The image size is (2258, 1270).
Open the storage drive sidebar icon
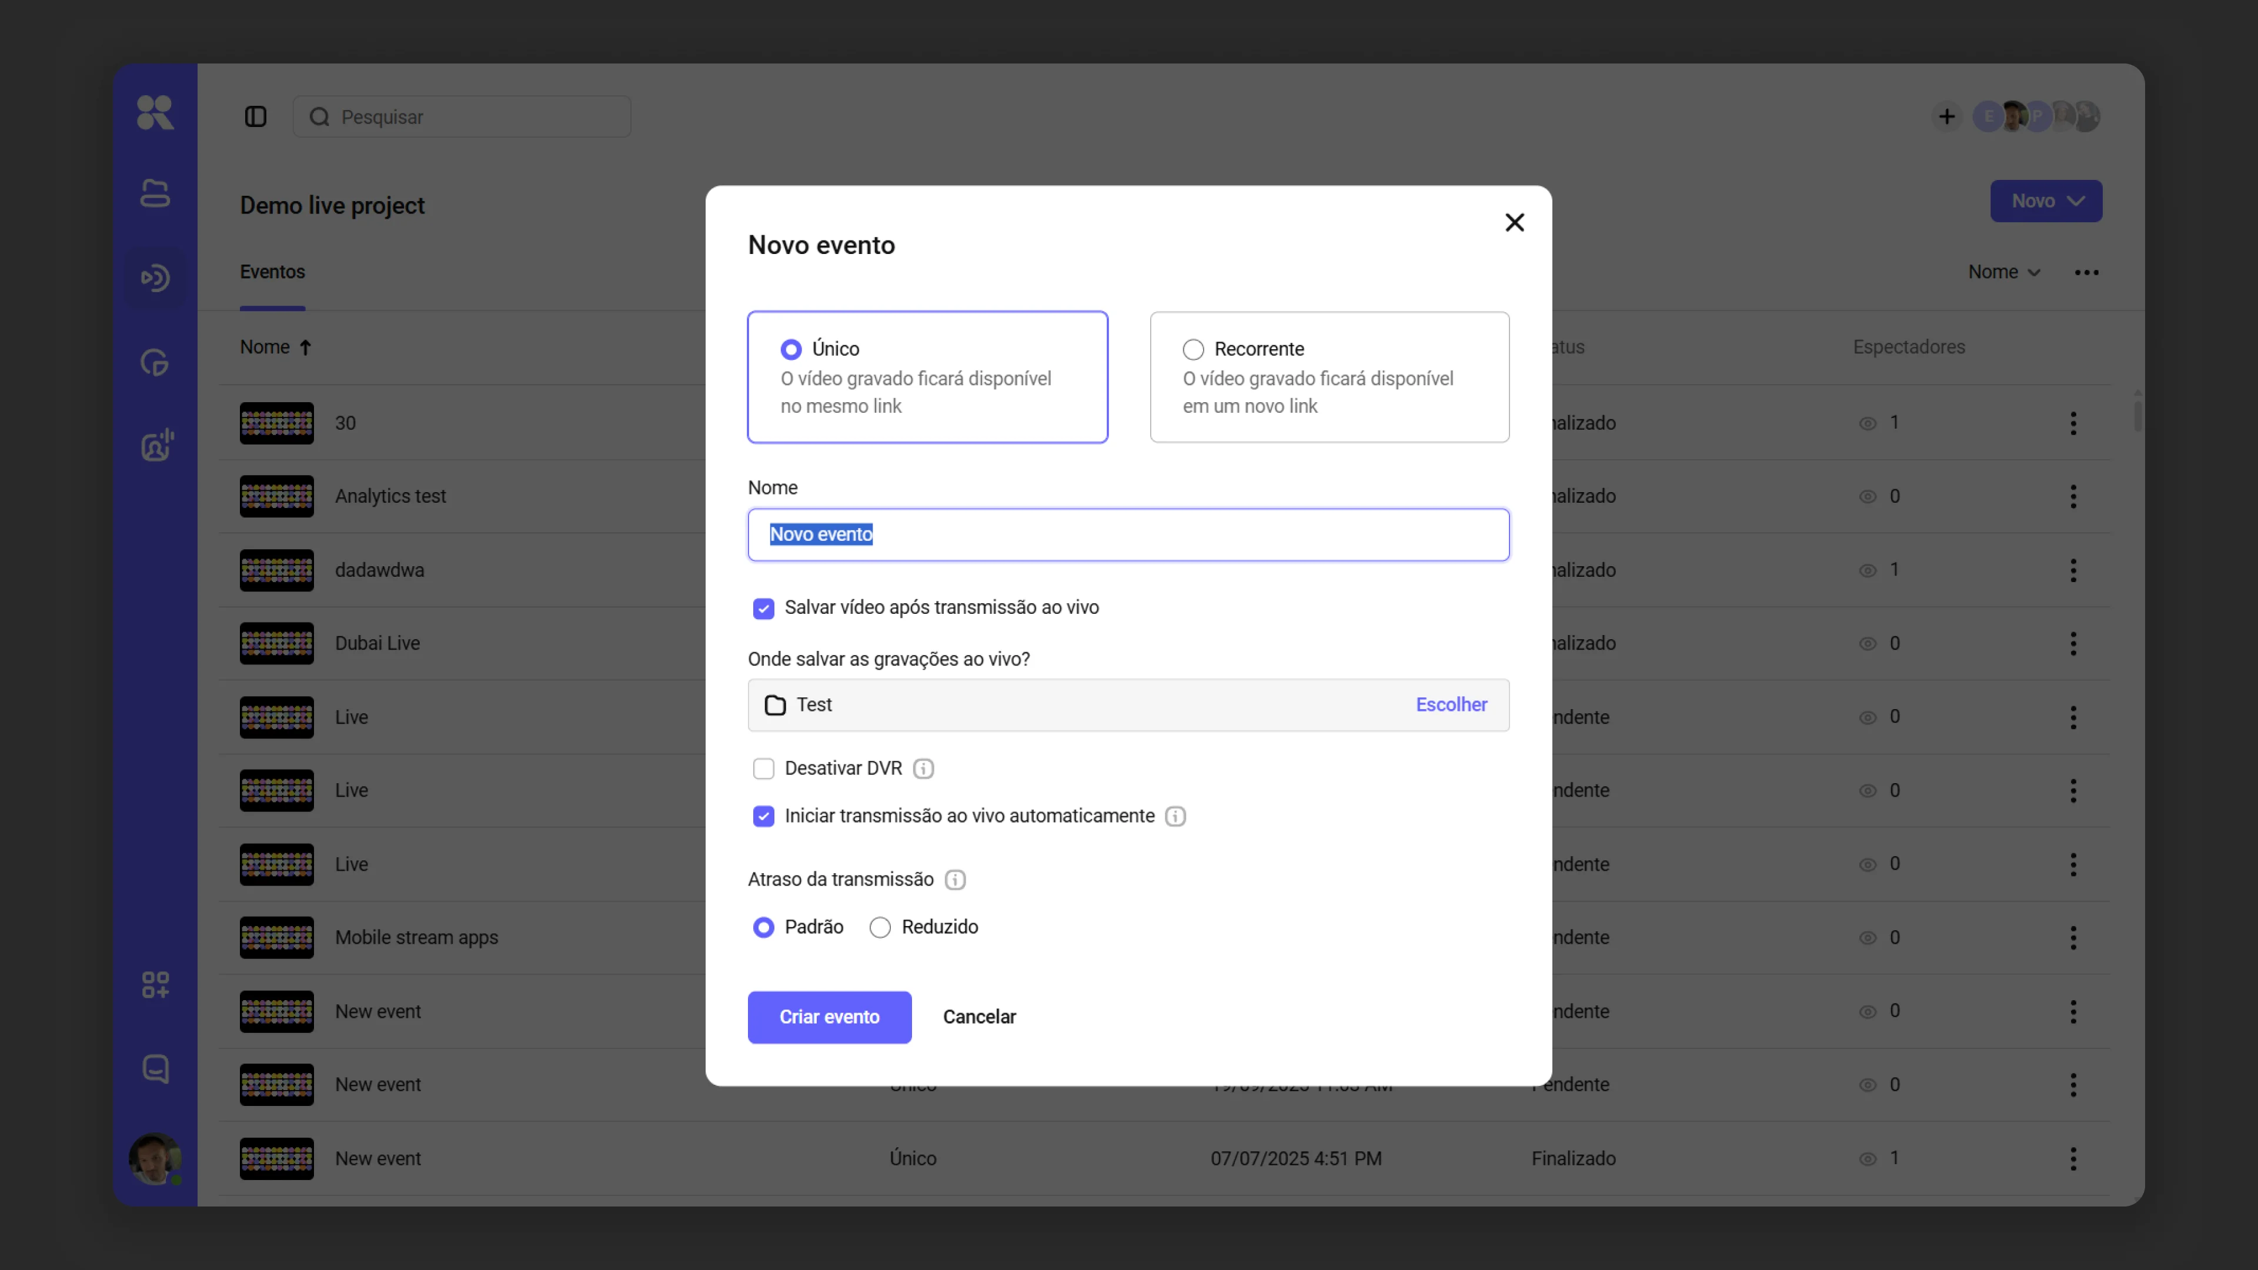pyautogui.click(x=155, y=193)
